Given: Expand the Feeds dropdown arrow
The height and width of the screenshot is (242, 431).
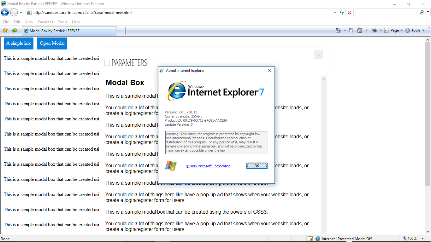Looking at the screenshot, I should 367,30.
